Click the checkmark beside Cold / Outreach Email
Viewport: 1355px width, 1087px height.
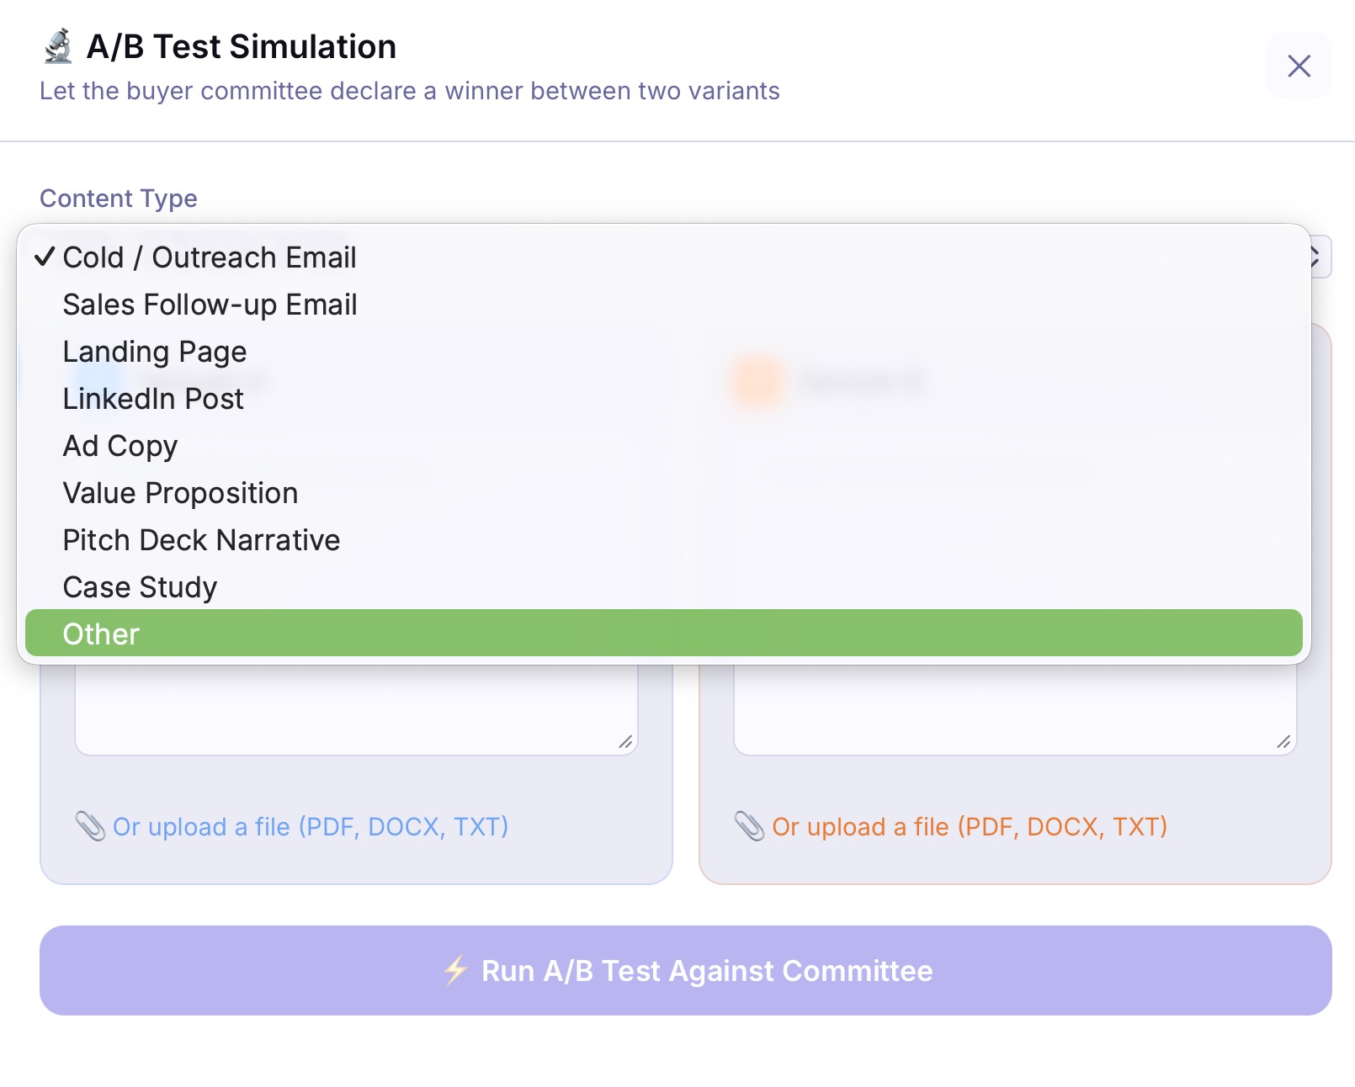(45, 257)
